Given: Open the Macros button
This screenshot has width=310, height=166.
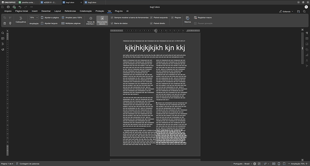Looking at the screenshot, I should pos(188,20).
